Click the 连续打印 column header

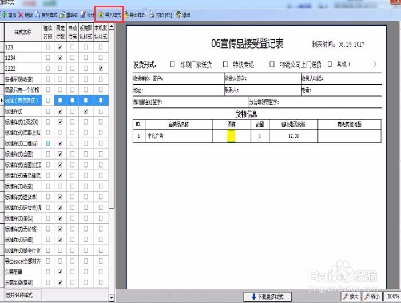click(x=48, y=32)
